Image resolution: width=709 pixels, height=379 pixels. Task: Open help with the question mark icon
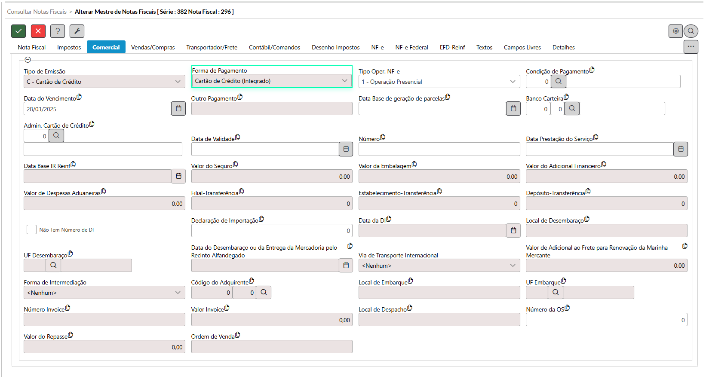tap(58, 31)
